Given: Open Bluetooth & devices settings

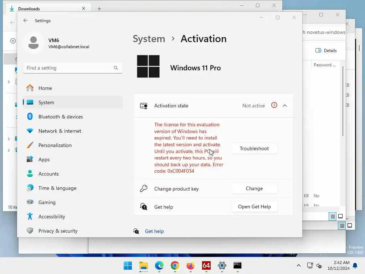Looking at the screenshot, I should [x=73, y=117].
